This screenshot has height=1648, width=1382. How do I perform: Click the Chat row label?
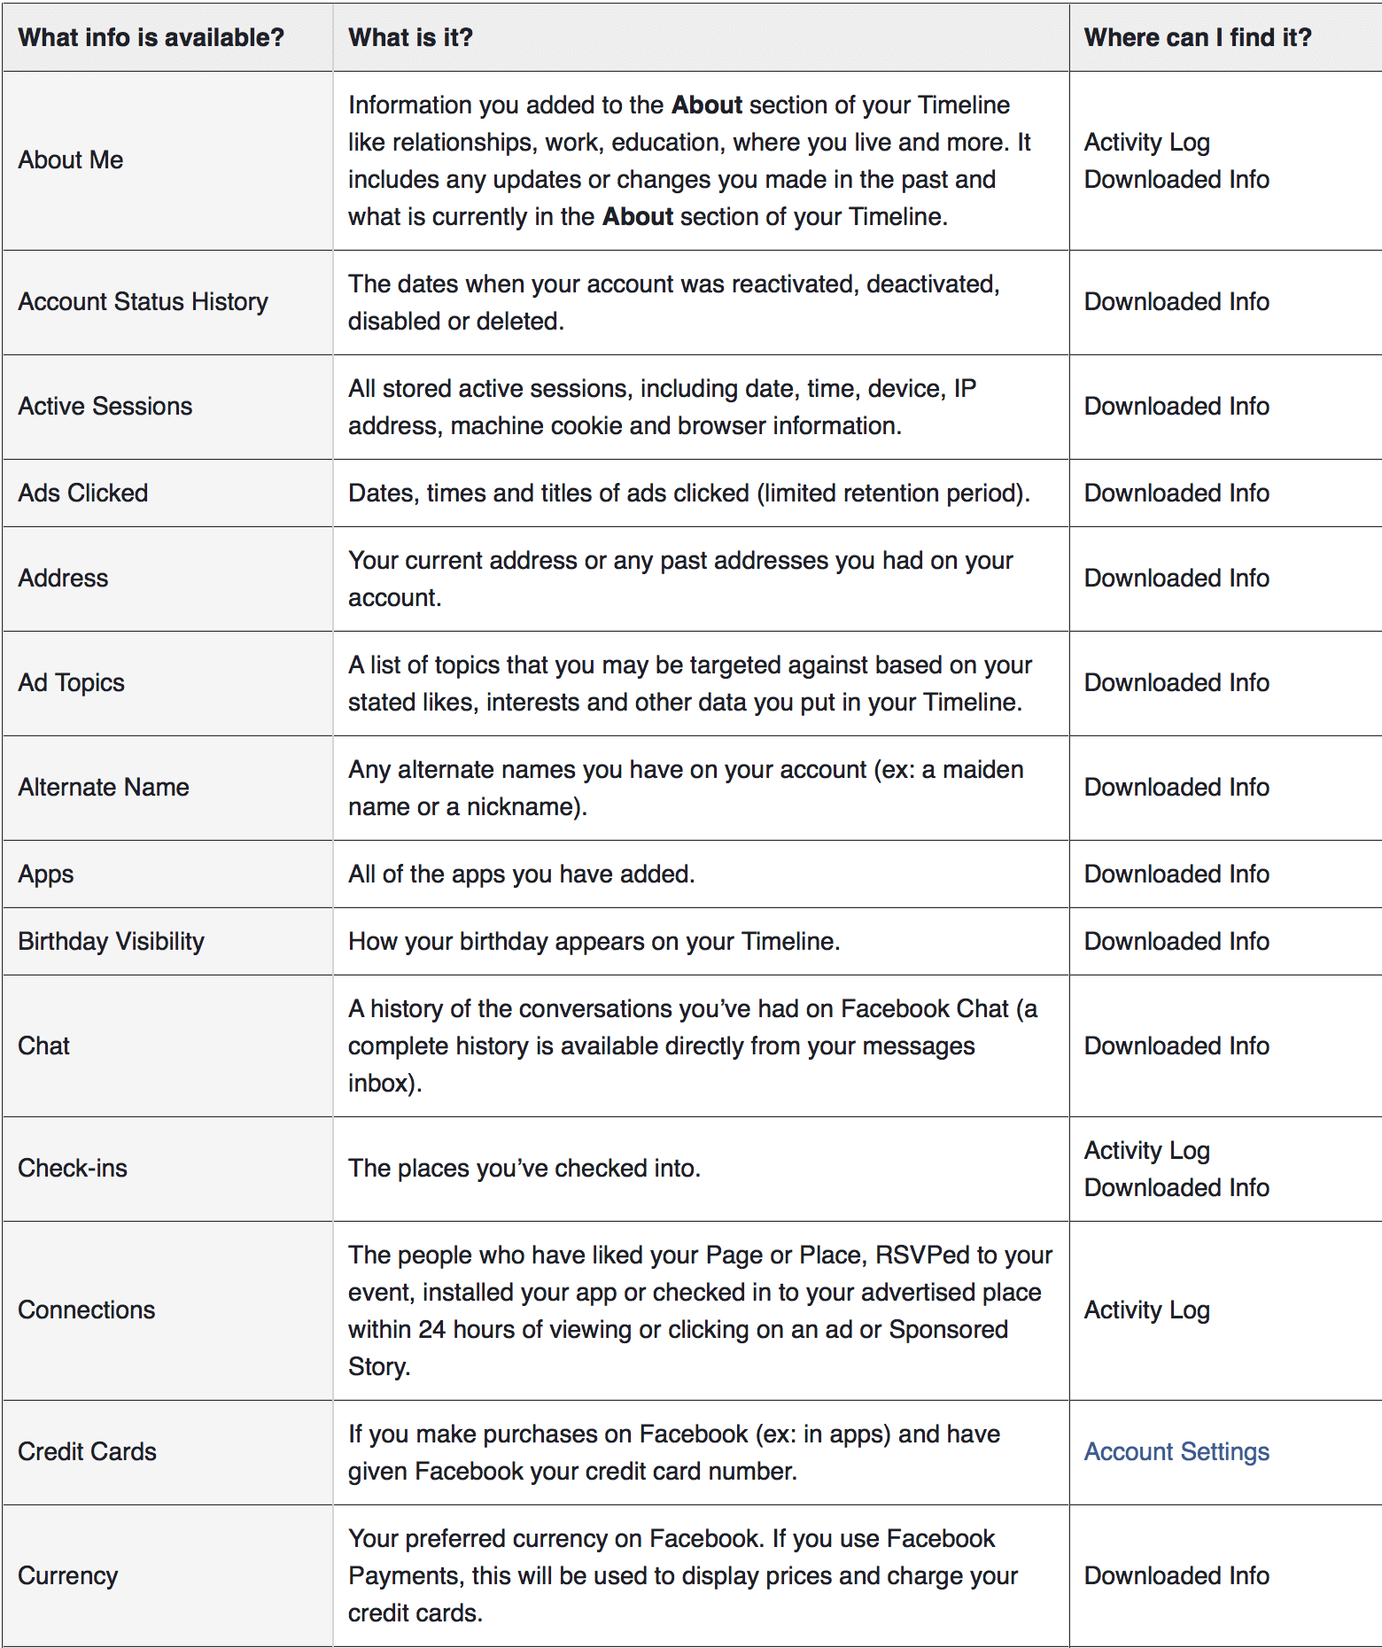[x=43, y=1046]
